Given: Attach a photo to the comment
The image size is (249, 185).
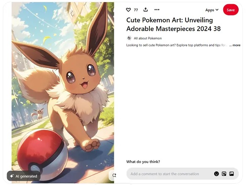Looking at the screenshot, I should (232, 174).
